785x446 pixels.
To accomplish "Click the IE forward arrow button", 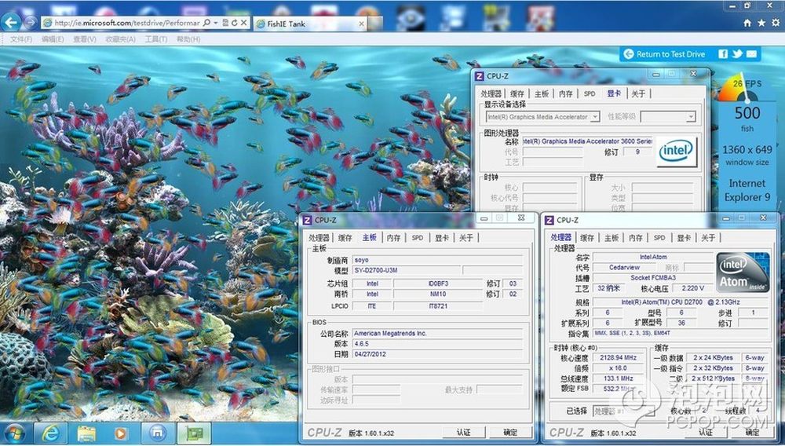I will pyautogui.click(x=31, y=22).
